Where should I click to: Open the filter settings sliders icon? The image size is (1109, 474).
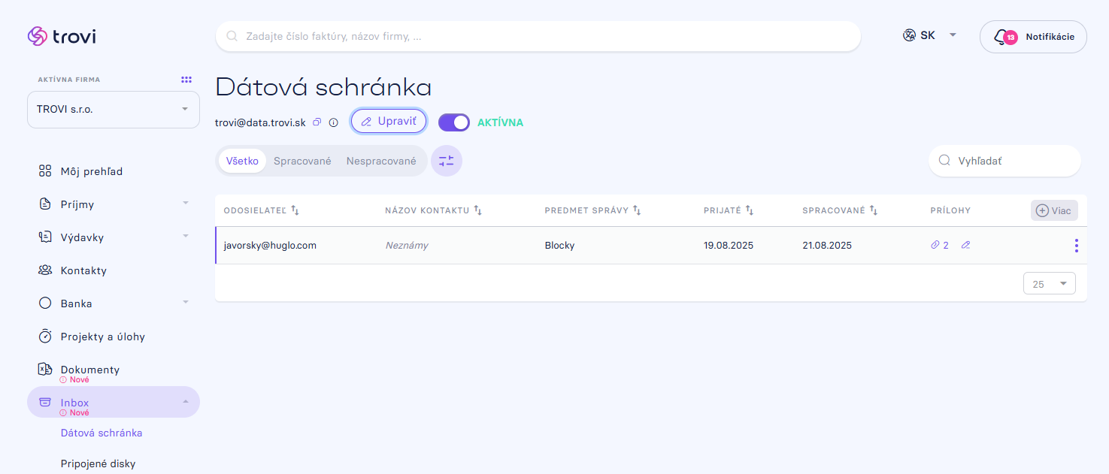(x=447, y=161)
